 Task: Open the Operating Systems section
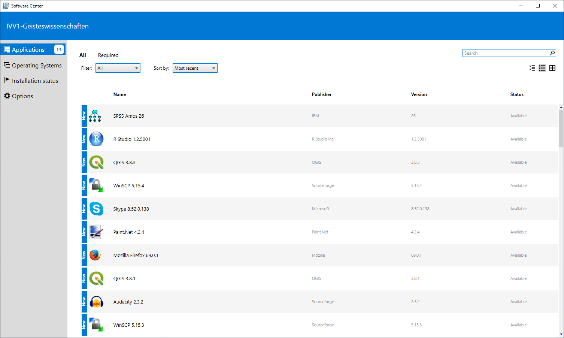pos(33,65)
